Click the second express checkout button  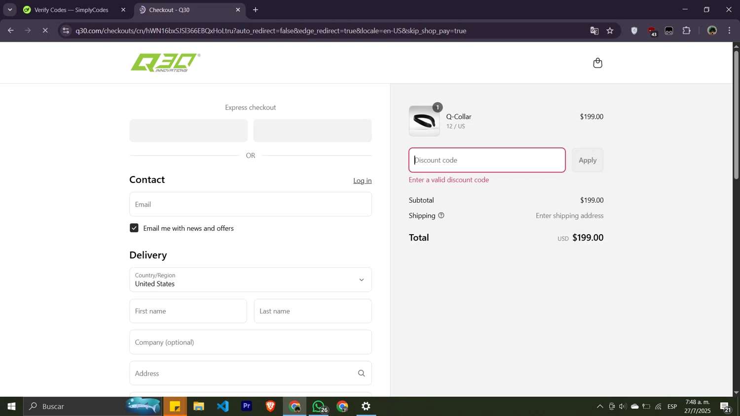[312, 131]
